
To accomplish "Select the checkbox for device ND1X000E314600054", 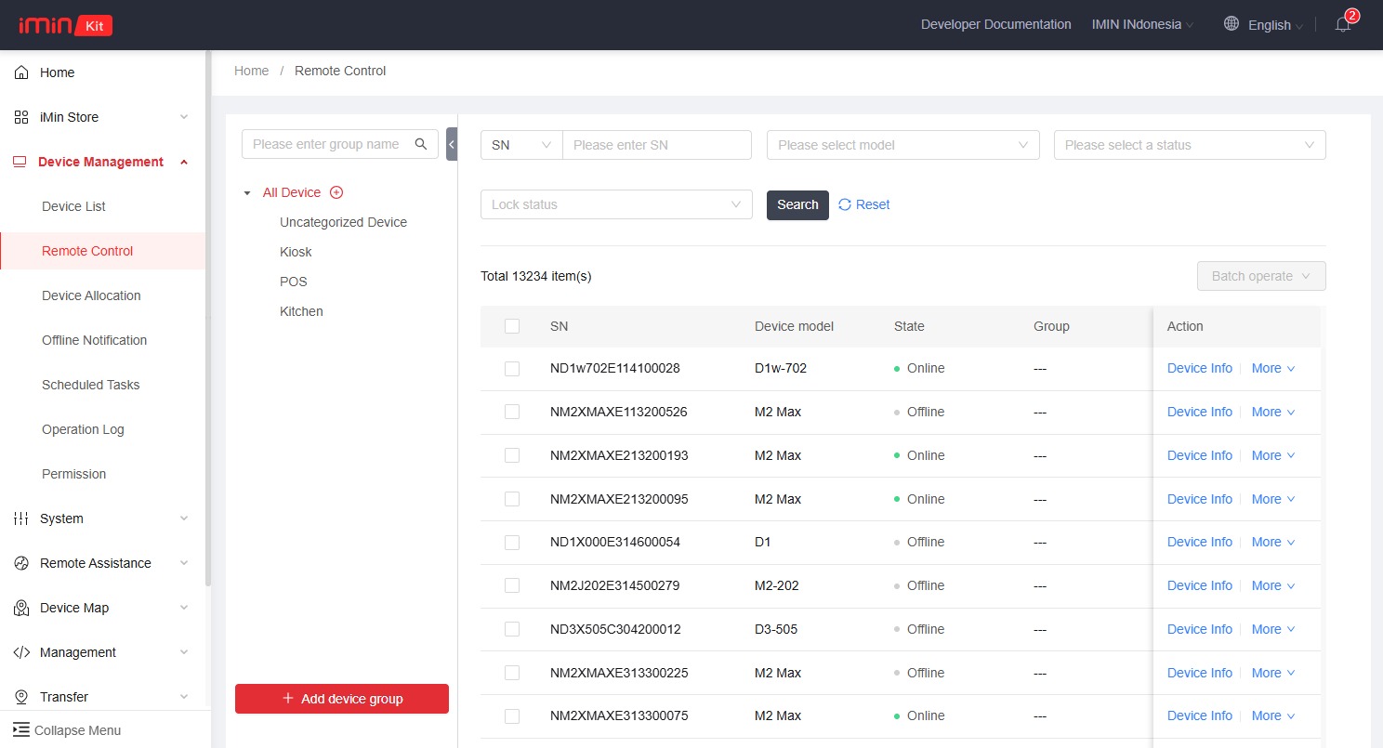I will point(512,543).
